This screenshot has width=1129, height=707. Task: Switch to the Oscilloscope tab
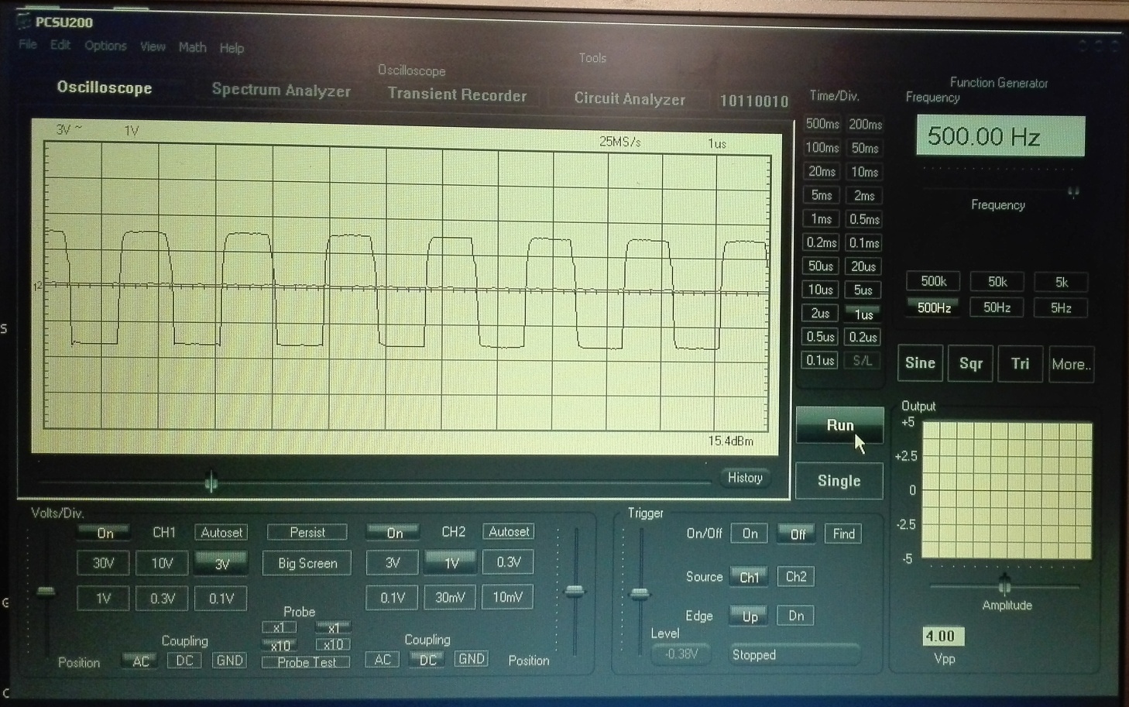(x=105, y=88)
